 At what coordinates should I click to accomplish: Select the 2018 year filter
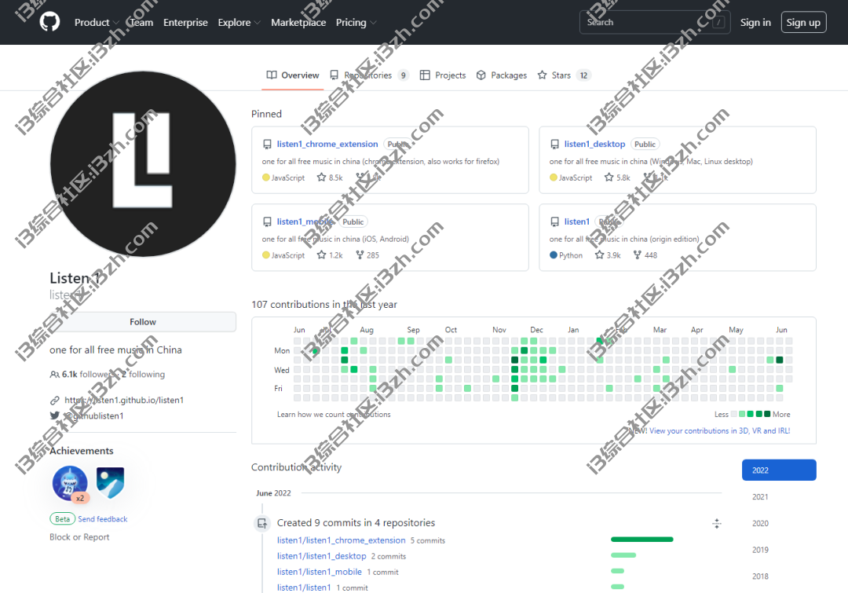[760, 577]
